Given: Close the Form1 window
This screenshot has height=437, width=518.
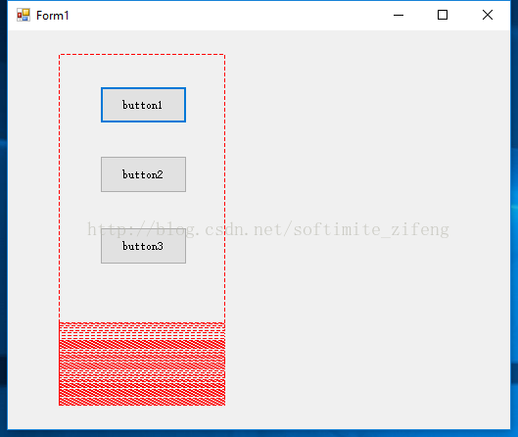Looking at the screenshot, I should pos(488,16).
